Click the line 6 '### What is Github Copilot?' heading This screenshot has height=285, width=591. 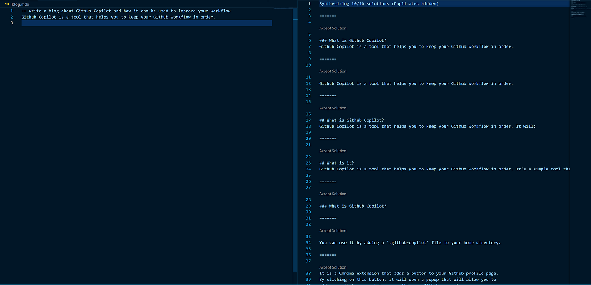[x=352, y=40]
